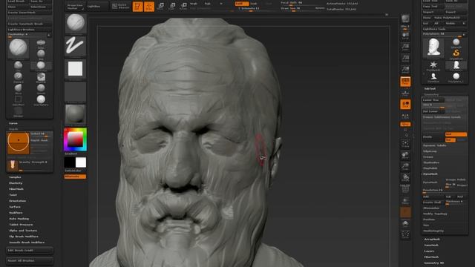Open the empty texture slot
Image resolution: width=475 pixels, height=267 pixels.
pos(76,92)
